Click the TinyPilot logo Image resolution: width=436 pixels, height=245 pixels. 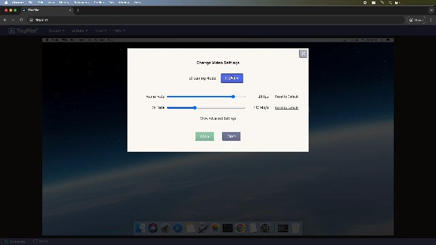pos(23,31)
